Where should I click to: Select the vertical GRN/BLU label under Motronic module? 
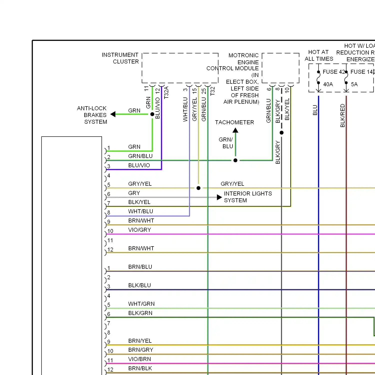(268, 111)
